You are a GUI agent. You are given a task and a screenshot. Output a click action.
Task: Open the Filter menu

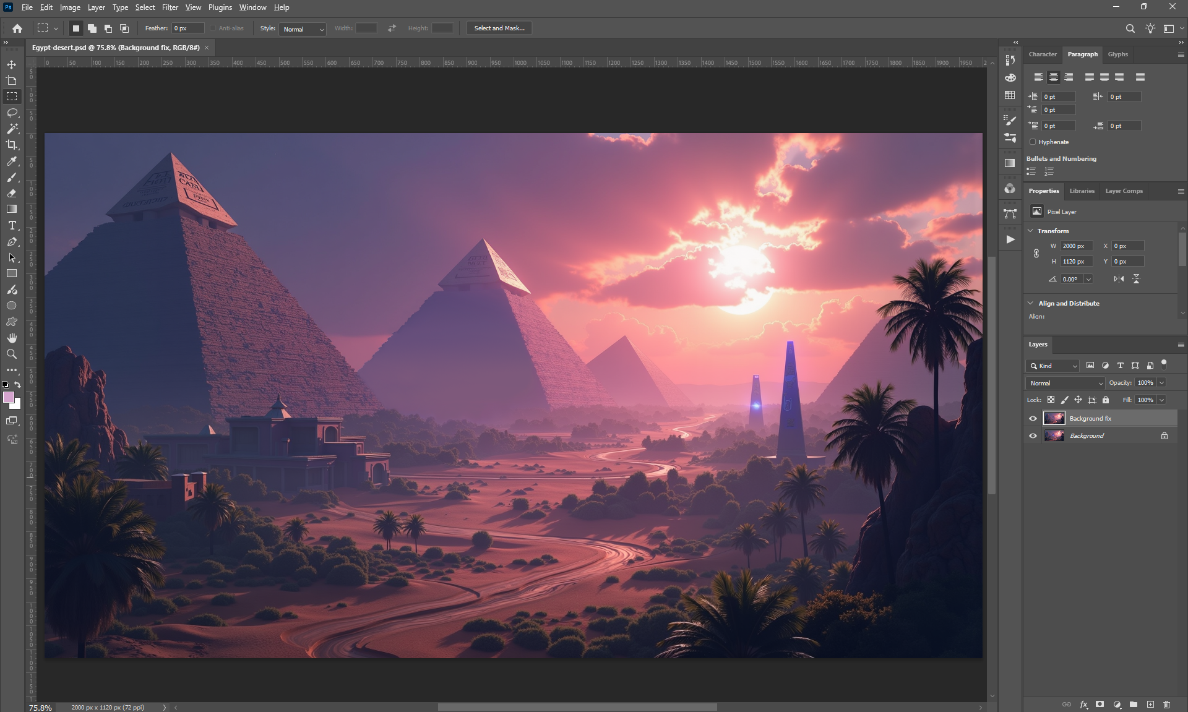click(170, 7)
